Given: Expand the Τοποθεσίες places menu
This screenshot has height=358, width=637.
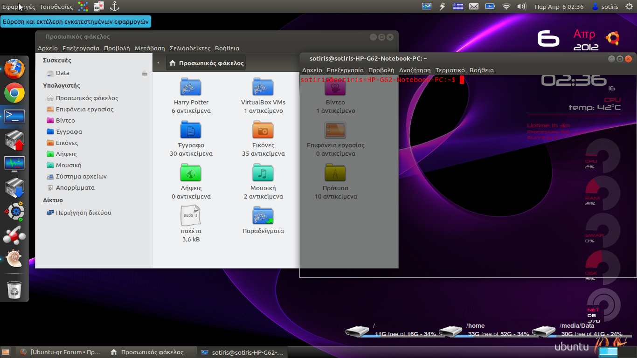Looking at the screenshot, I should point(56,7).
